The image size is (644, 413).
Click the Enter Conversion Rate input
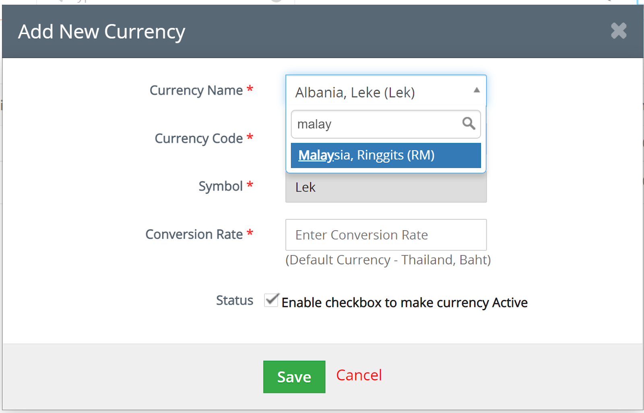pos(386,235)
